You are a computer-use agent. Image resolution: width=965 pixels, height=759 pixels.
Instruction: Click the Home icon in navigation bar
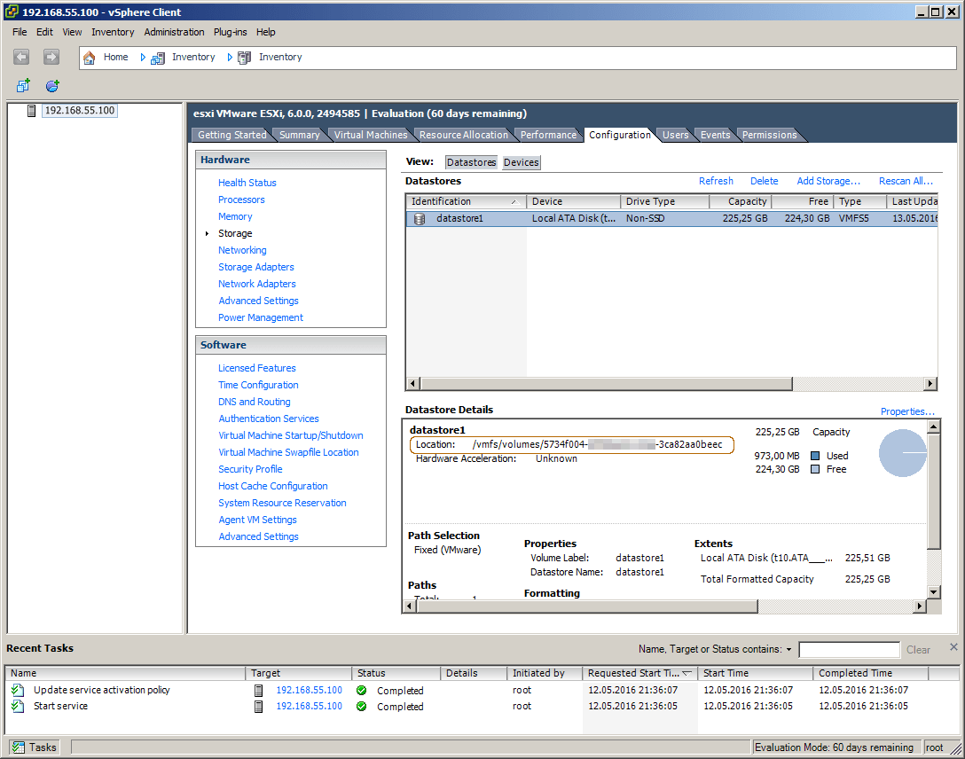click(90, 58)
